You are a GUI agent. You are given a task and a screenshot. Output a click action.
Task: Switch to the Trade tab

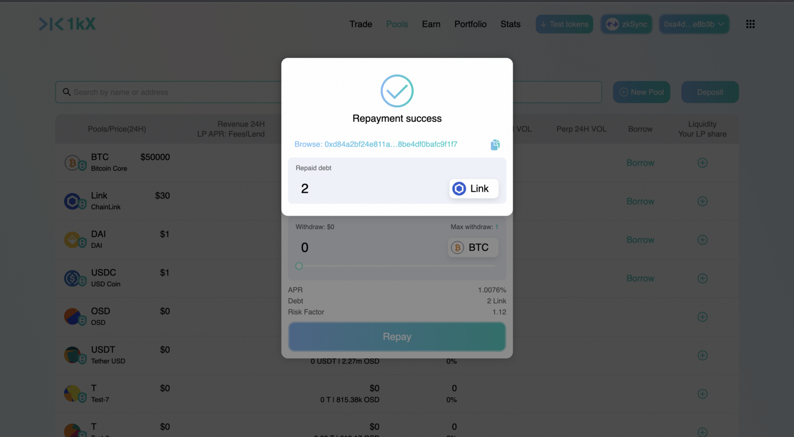pyautogui.click(x=361, y=24)
